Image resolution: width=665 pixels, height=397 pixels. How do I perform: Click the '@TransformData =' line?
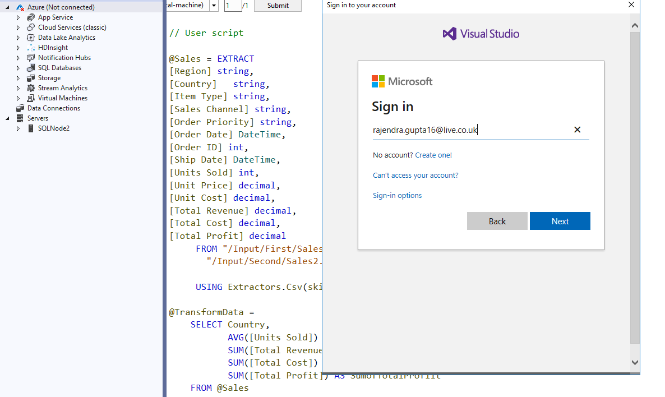[211, 312]
